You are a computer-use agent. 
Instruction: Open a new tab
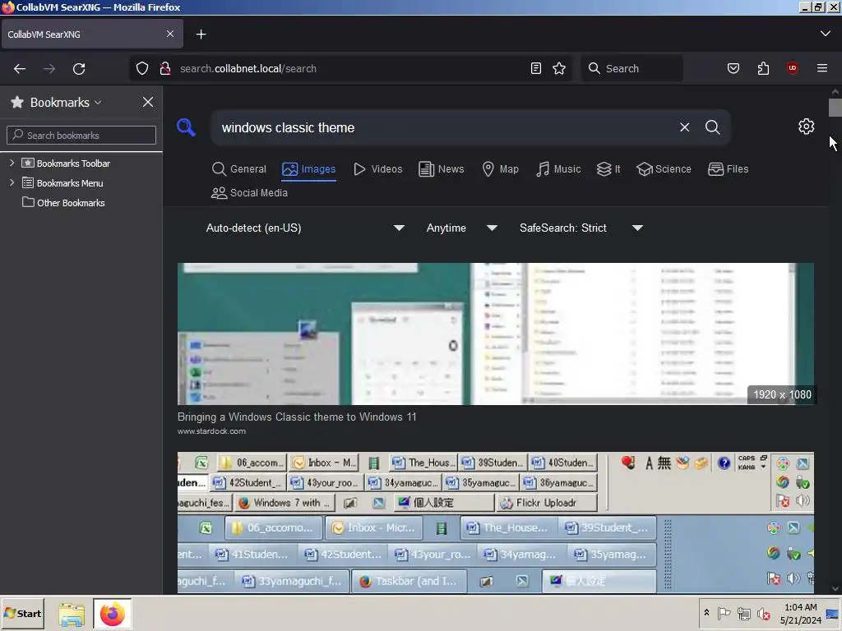(201, 35)
